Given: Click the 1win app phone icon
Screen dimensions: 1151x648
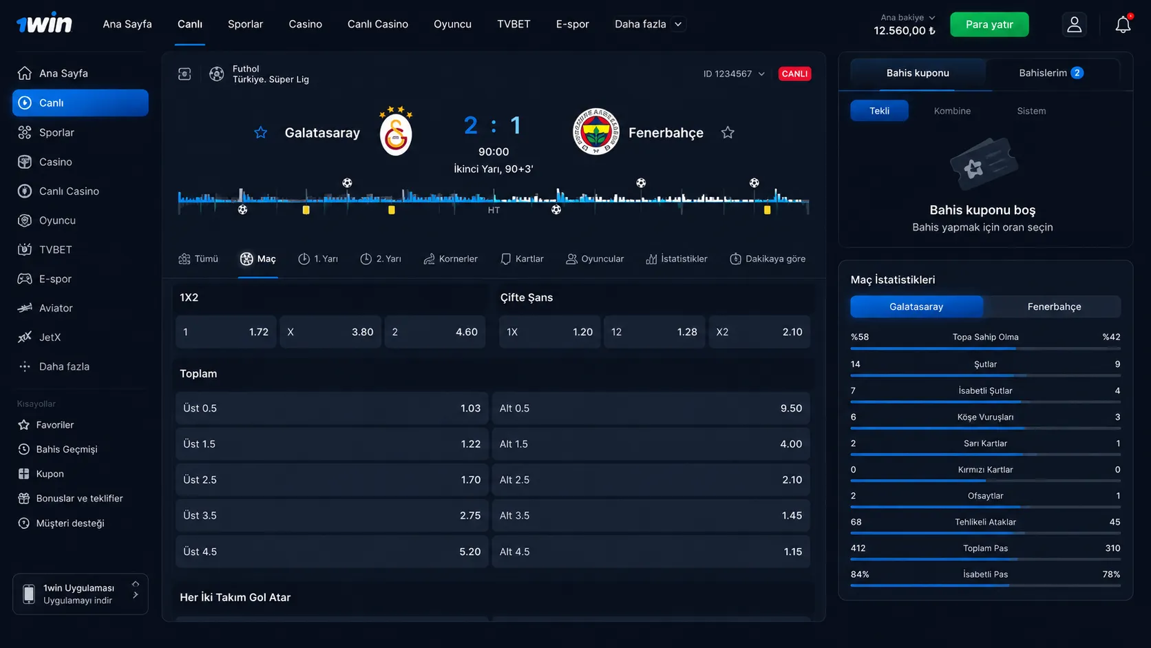Looking at the screenshot, I should point(29,594).
